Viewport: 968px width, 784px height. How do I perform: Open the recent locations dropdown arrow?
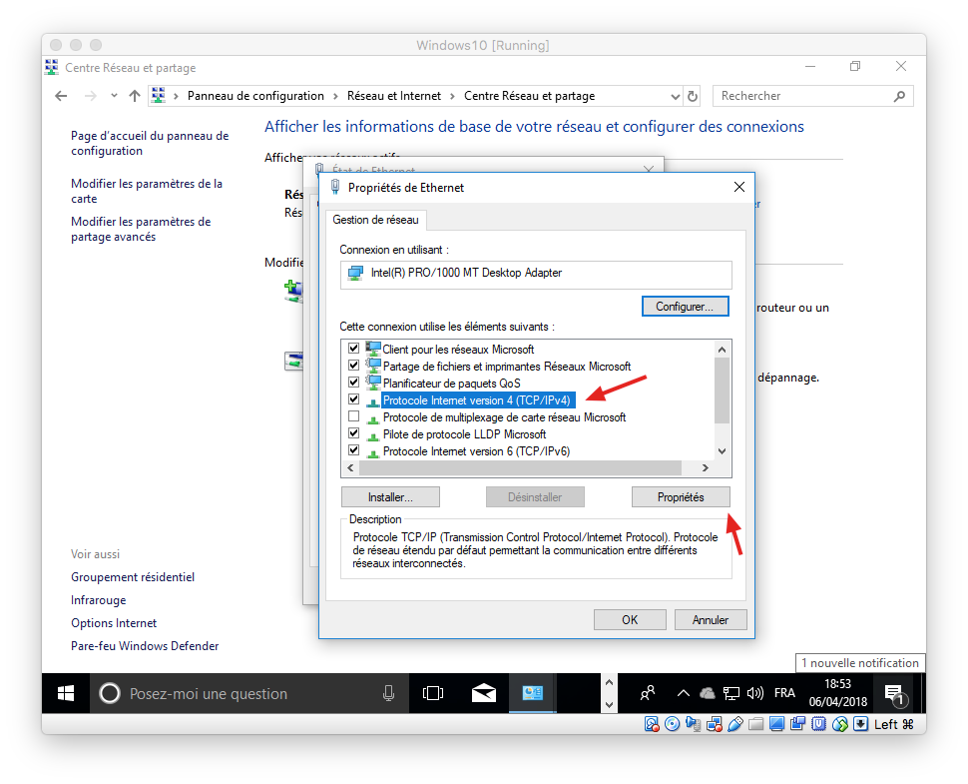[x=114, y=96]
